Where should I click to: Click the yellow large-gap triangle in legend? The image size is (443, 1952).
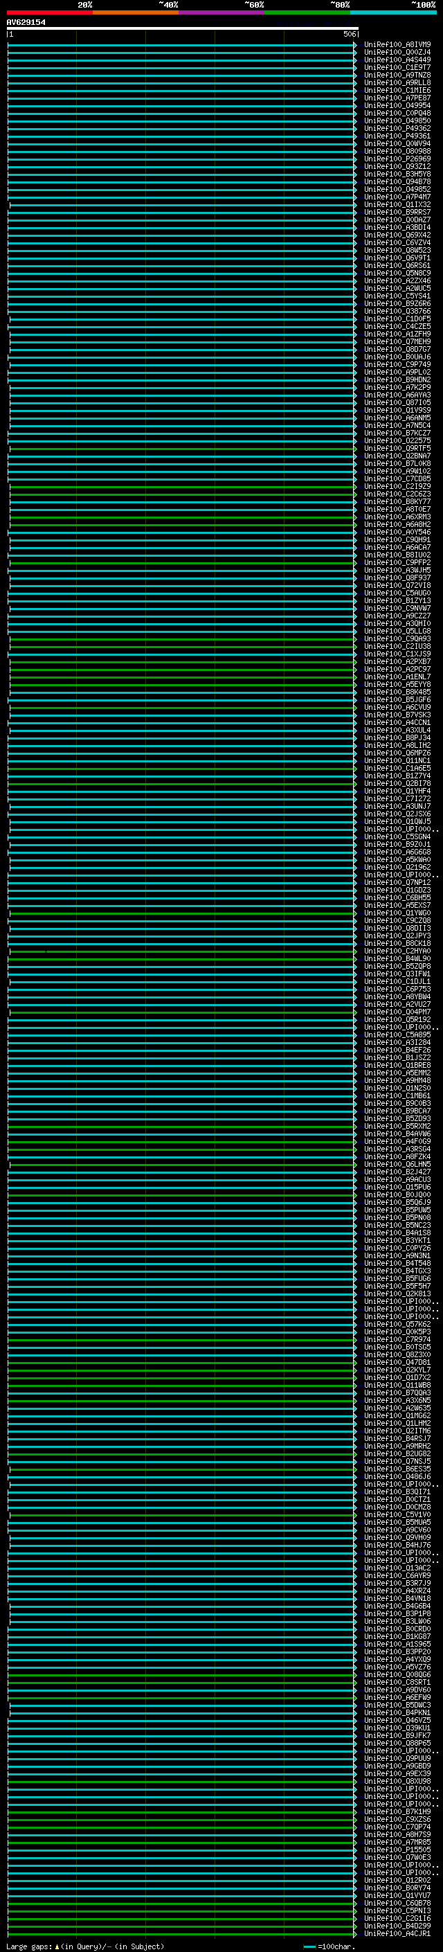point(57,1946)
